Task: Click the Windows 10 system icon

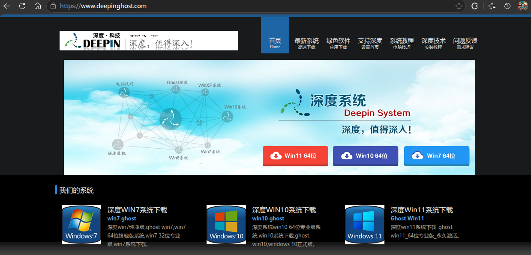Action: pyautogui.click(x=226, y=225)
